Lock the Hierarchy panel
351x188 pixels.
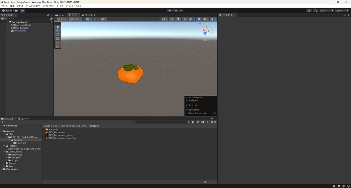click(x=48, y=15)
